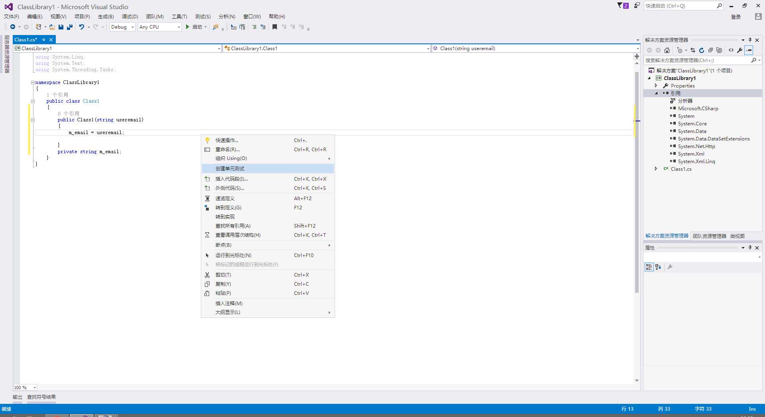The image size is (765, 417).
Task: Open the ClassLibrary1.Class1 type dropdown
Action: click(x=327, y=49)
